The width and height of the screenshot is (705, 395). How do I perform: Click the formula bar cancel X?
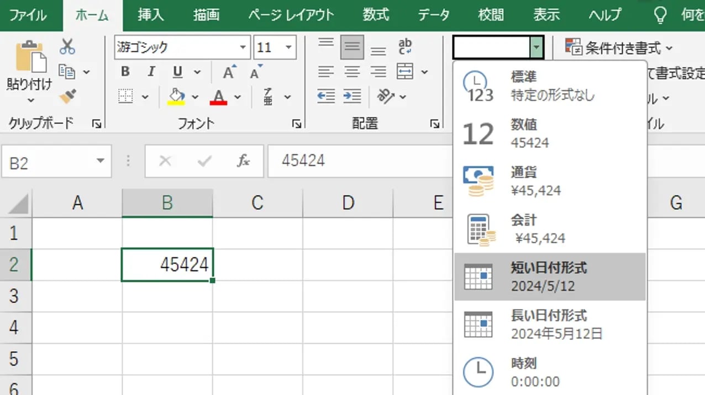[x=165, y=161]
